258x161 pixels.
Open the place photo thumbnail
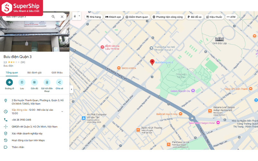tap(35, 36)
